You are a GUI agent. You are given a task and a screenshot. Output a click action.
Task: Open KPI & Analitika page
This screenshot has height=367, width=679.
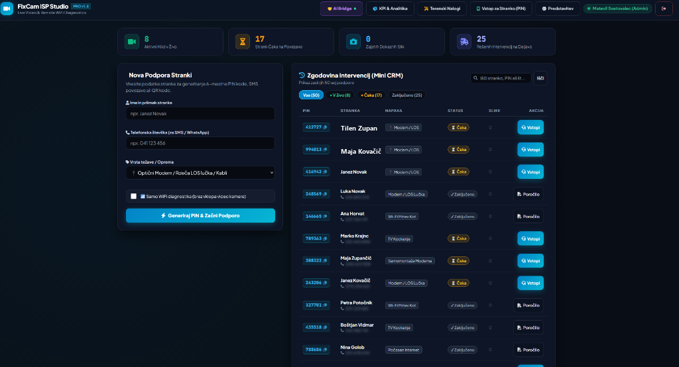390,9
